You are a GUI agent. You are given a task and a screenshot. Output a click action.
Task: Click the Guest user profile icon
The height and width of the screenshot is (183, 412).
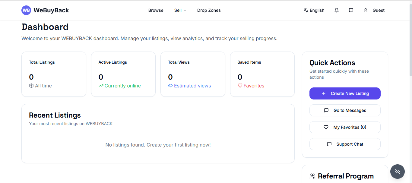(x=366, y=10)
